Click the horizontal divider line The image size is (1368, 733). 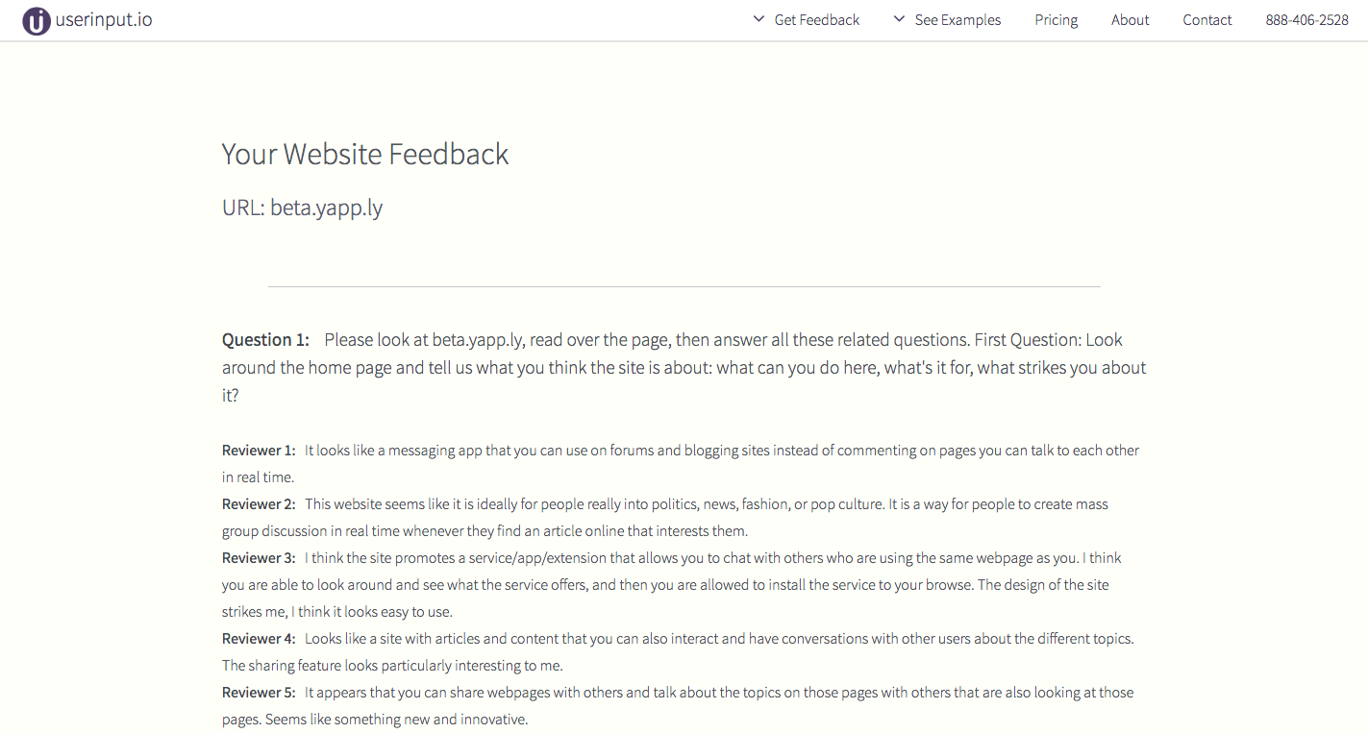point(684,285)
